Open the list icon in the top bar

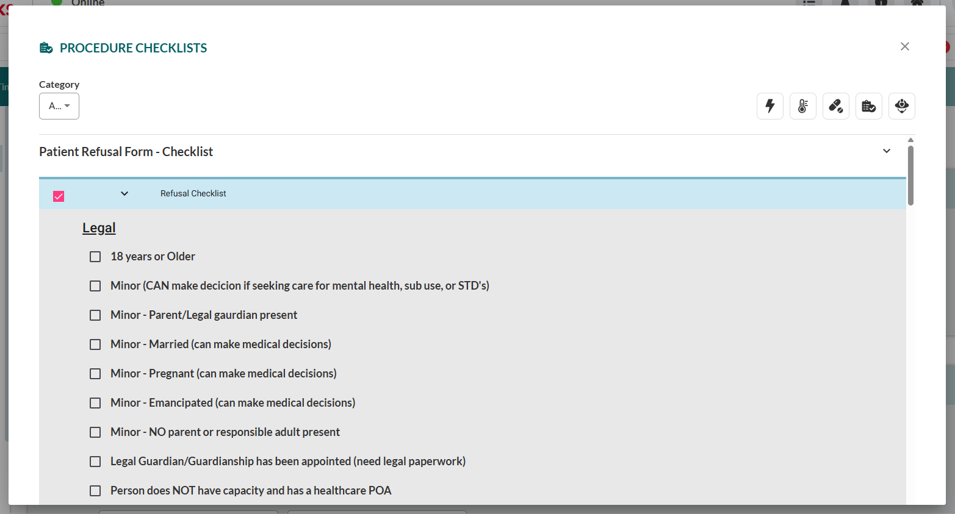(808, 4)
